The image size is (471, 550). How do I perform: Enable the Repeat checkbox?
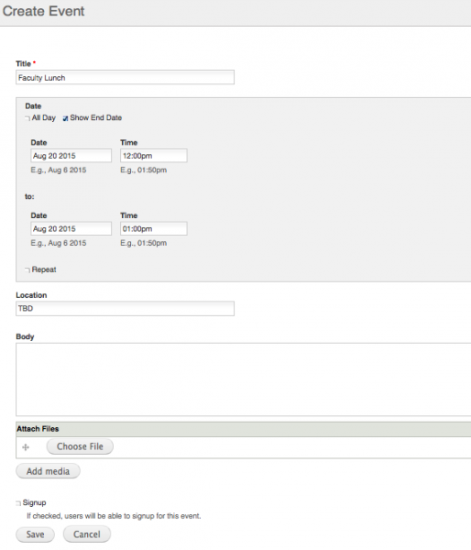(x=27, y=270)
